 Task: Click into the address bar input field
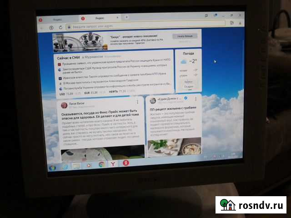click(136, 27)
